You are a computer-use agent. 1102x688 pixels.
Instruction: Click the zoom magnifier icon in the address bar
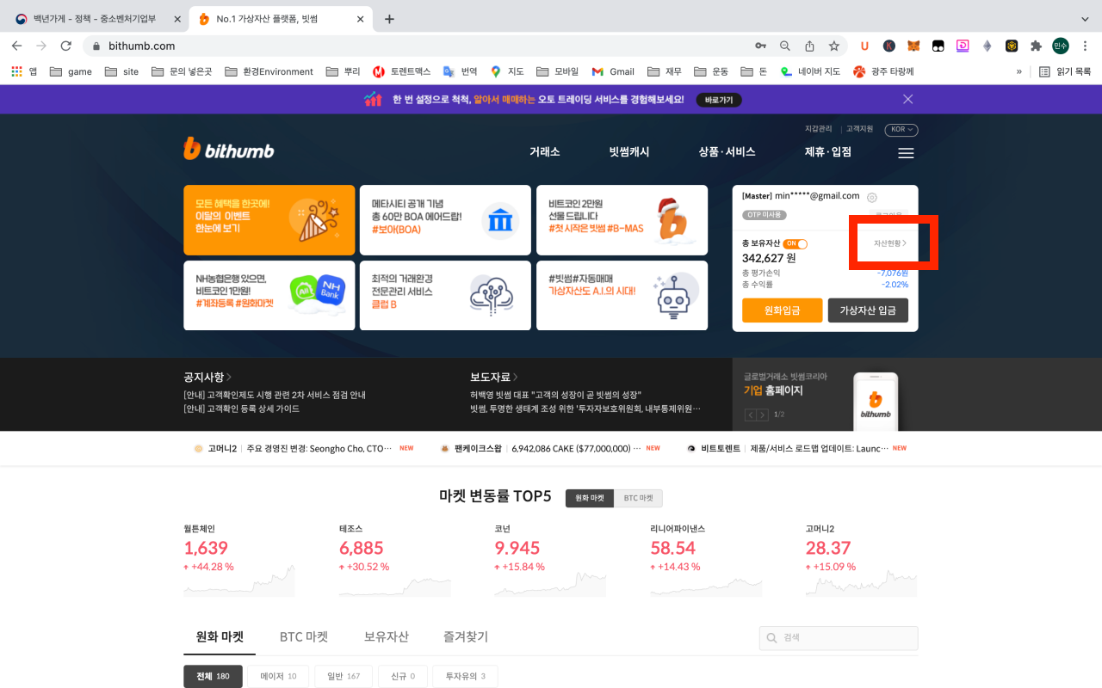pos(785,46)
